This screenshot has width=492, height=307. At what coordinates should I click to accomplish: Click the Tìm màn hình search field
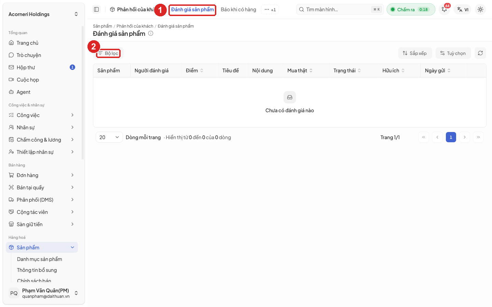340,10
